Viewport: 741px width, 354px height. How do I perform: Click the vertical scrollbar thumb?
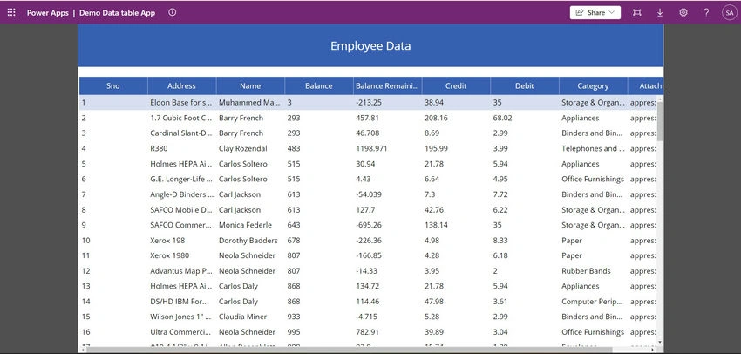660,121
